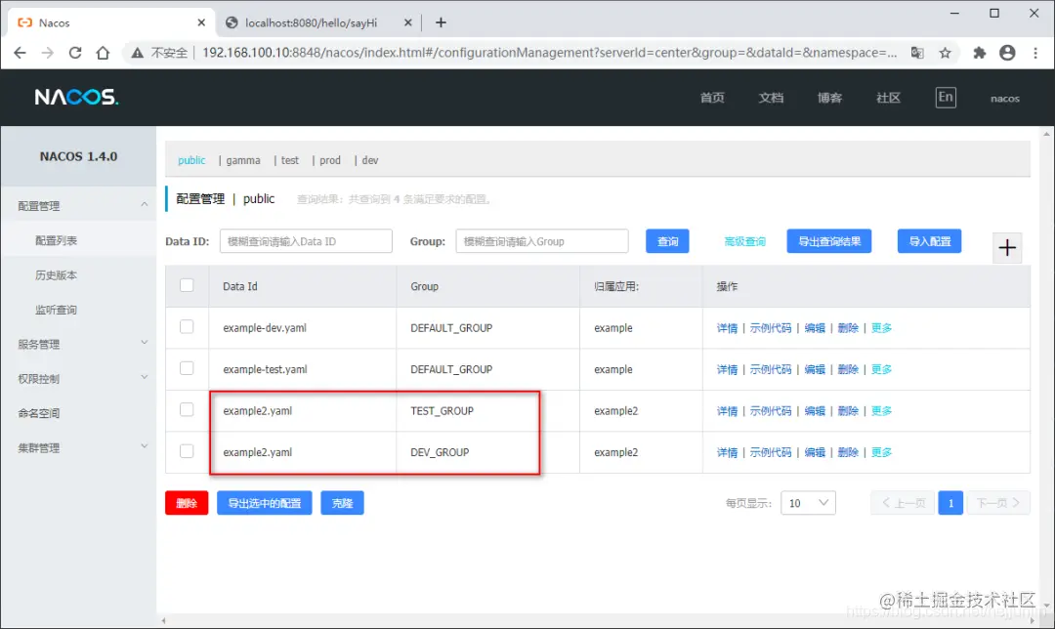1055x629 pixels.
Task: Click the 下一页 pagination button
Action: (x=998, y=503)
